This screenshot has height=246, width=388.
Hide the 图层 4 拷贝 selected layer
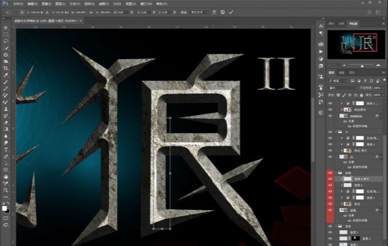pyautogui.click(x=330, y=179)
